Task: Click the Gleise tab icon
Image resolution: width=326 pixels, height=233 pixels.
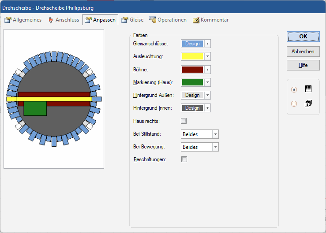Action: click(125, 20)
